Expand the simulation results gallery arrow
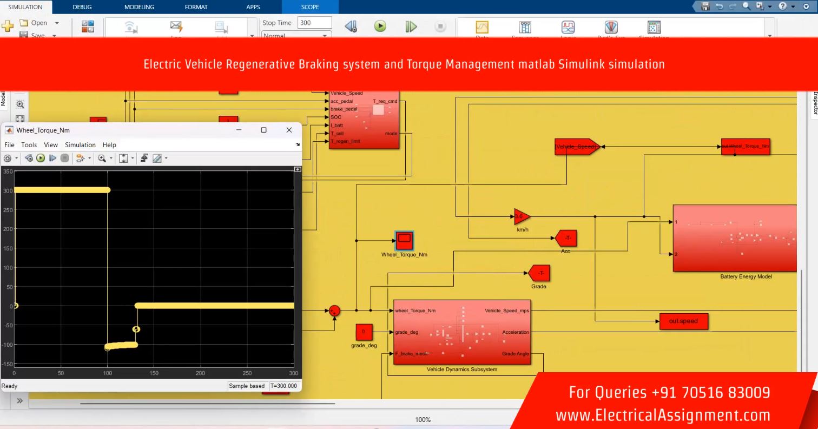This screenshot has width=818, height=429. tap(769, 36)
